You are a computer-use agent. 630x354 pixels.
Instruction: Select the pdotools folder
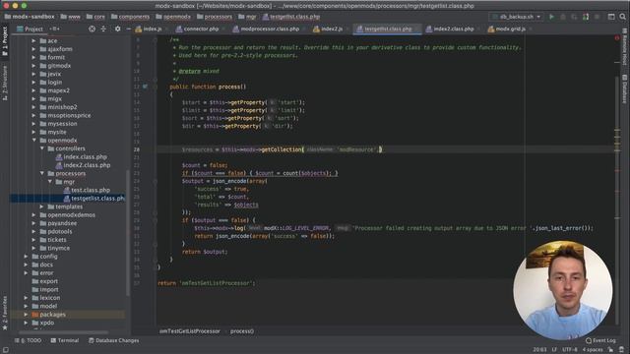[59, 232]
